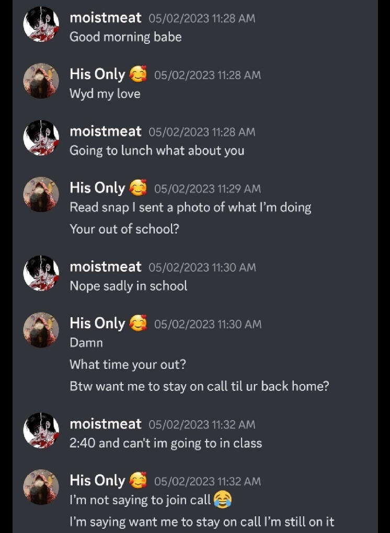The image size is (390, 533).
Task: Open moistmeat username above "Good morning babe"
Action: pos(106,18)
